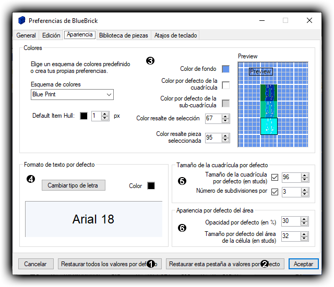
Task: Increase Color resalte pieza seleccionada value
Action: tap(225, 135)
